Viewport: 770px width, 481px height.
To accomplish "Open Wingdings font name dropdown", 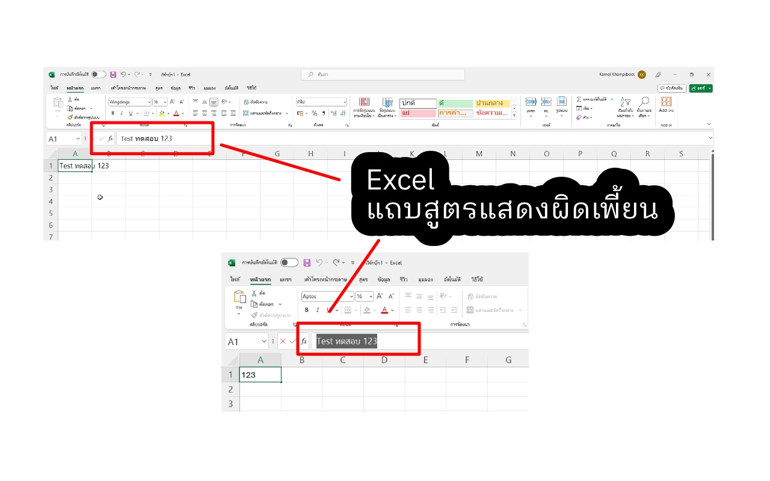I will 149,102.
